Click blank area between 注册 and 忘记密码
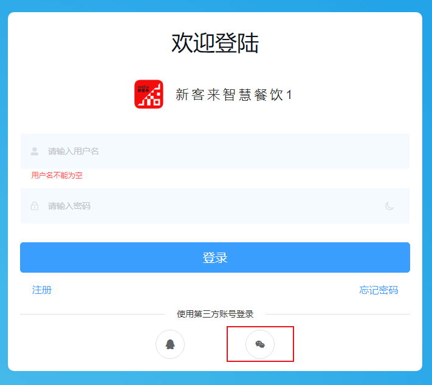Screen dimensions: 432x385 point(205,290)
